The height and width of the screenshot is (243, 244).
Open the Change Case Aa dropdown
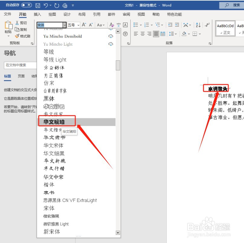(x=101, y=25)
